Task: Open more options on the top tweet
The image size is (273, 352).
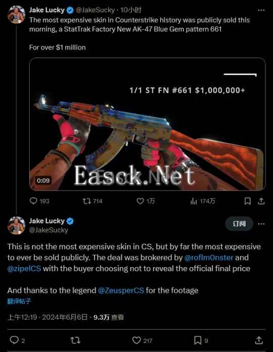Action: (x=261, y=10)
